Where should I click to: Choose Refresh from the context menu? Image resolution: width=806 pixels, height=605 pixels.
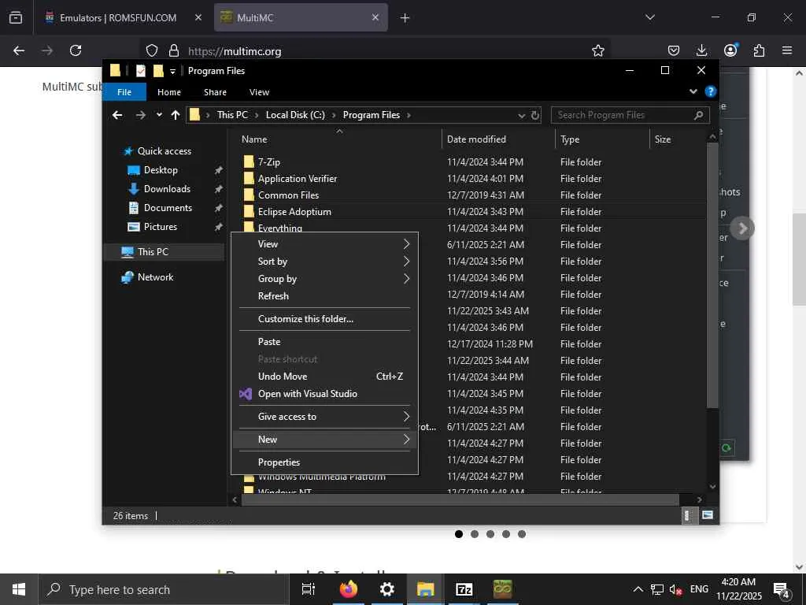[x=325, y=296]
